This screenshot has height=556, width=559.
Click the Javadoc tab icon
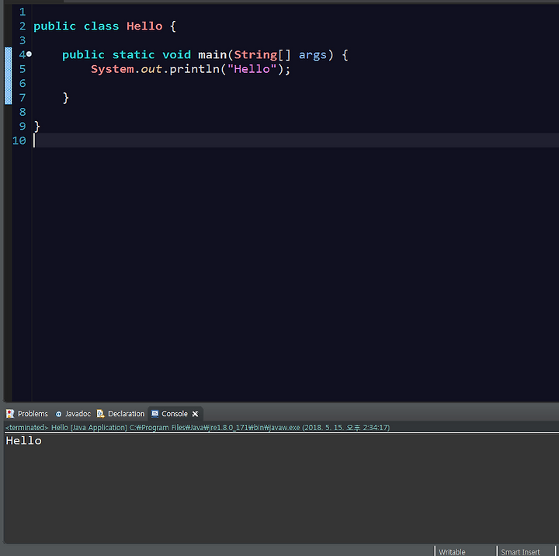click(58, 414)
